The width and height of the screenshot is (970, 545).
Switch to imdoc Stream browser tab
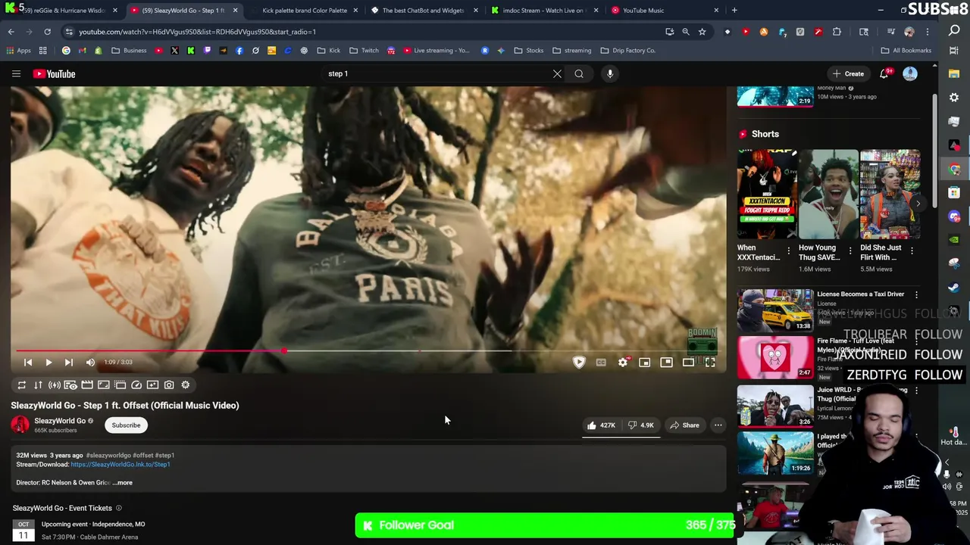(543, 11)
